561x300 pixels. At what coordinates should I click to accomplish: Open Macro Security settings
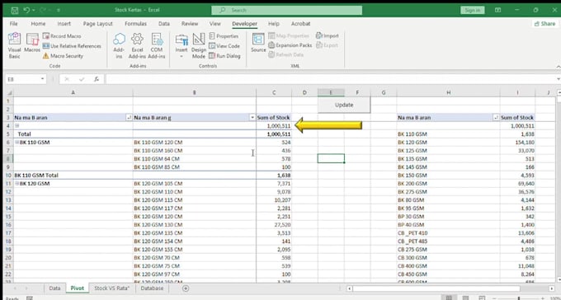click(63, 56)
